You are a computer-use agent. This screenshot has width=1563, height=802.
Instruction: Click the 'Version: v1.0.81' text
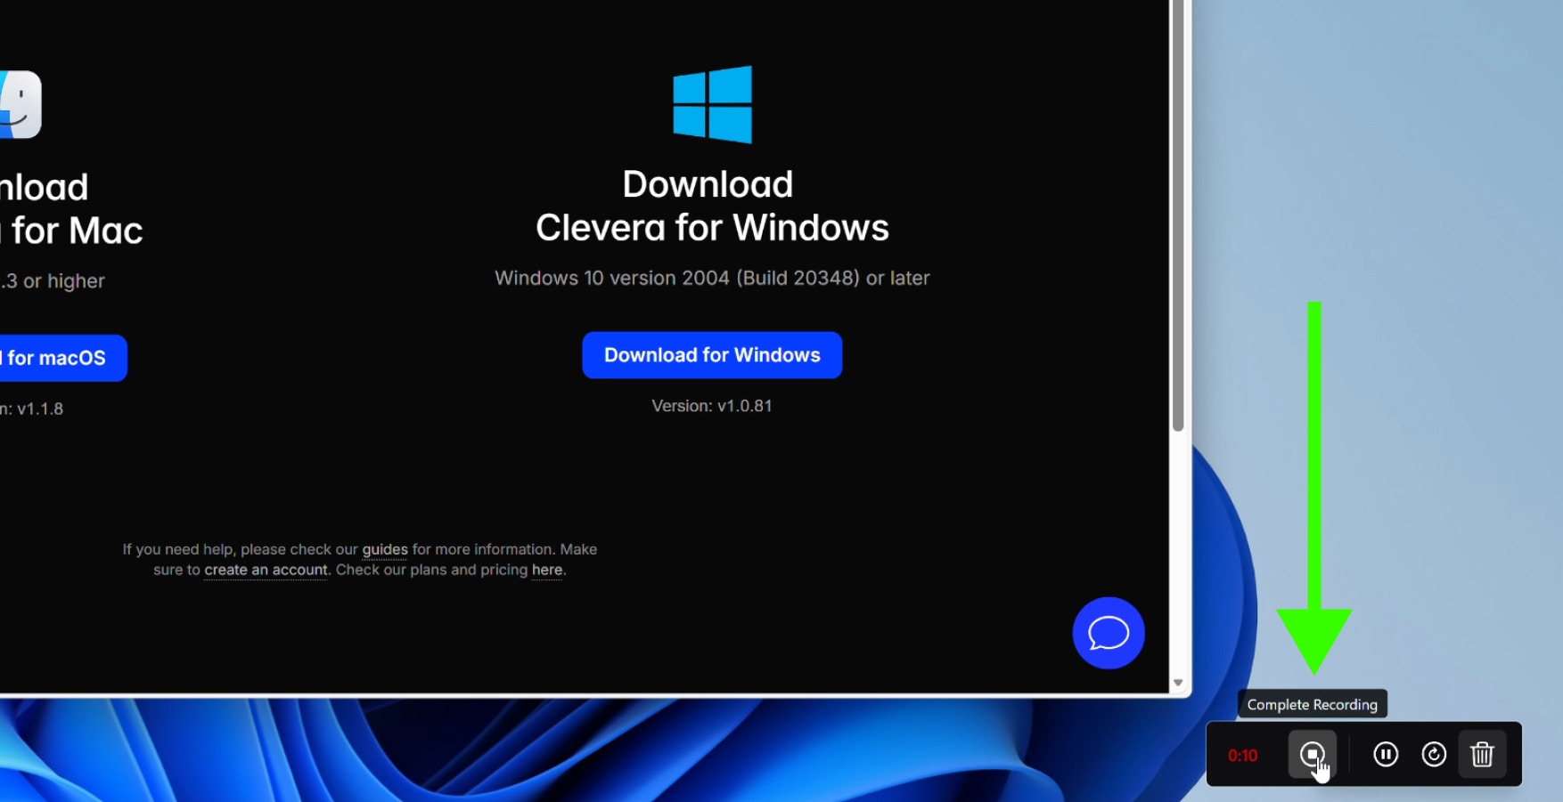(x=712, y=406)
